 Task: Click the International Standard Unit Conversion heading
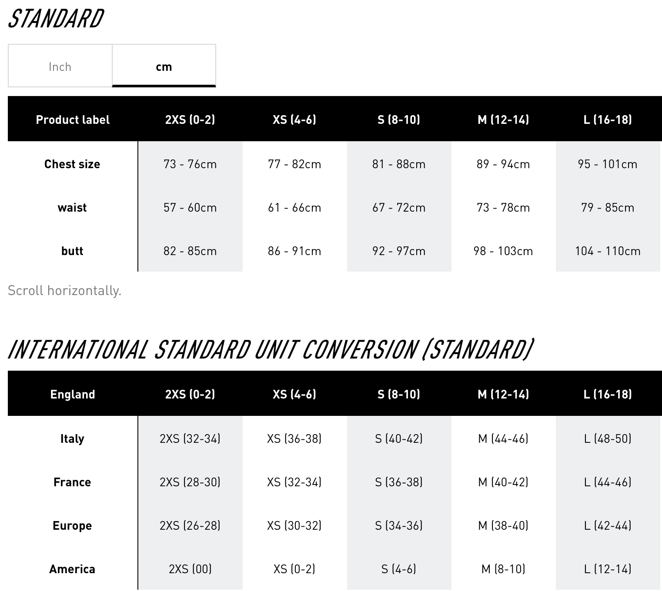click(x=271, y=349)
